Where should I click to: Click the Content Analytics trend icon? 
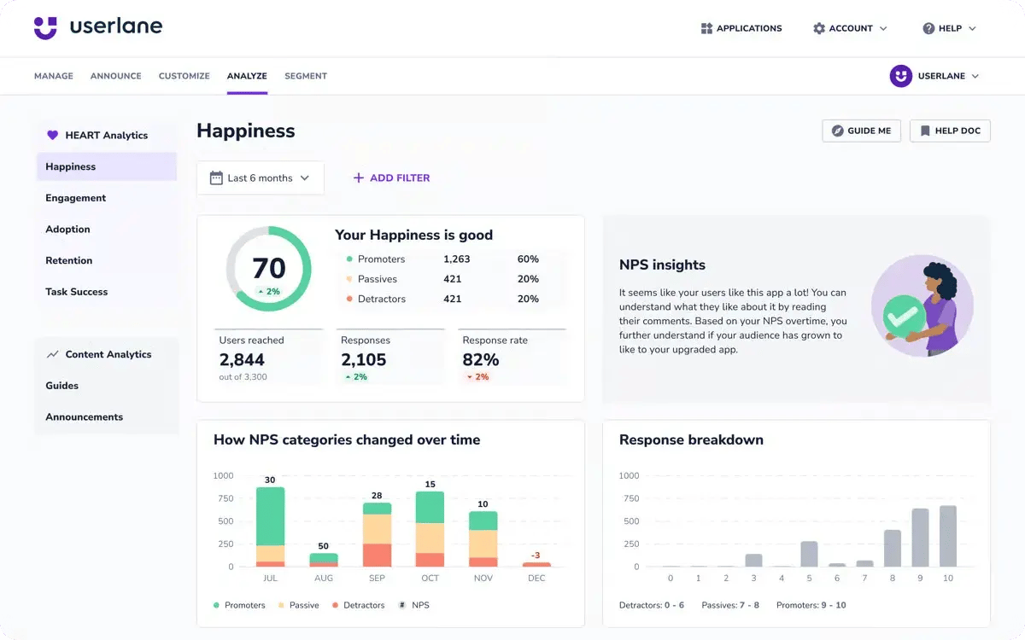[x=52, y=354]
